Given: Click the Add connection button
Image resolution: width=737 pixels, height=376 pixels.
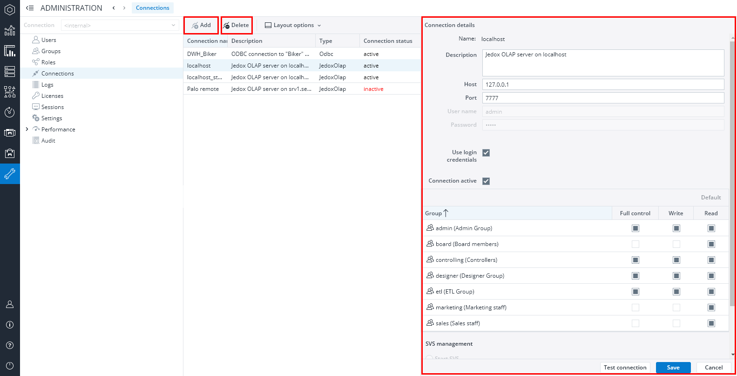Looking at the screenshot, I should (x=201, y=25).
